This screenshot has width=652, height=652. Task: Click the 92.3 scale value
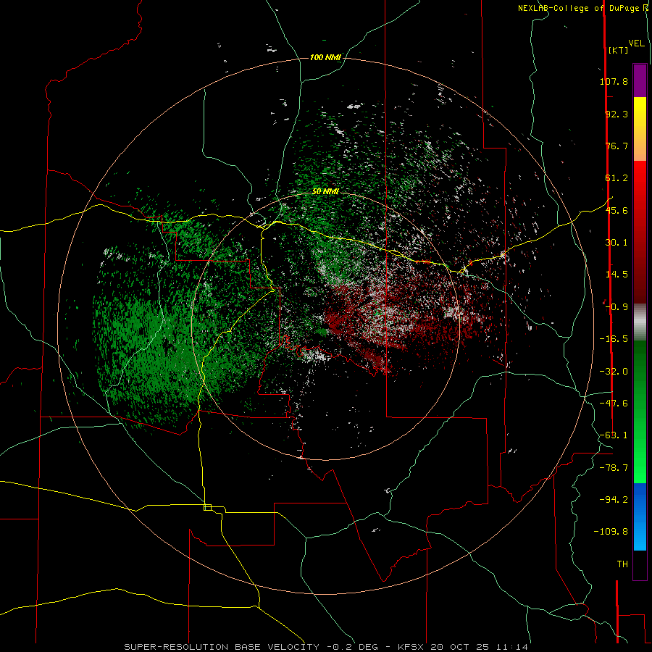pos(617,114)
